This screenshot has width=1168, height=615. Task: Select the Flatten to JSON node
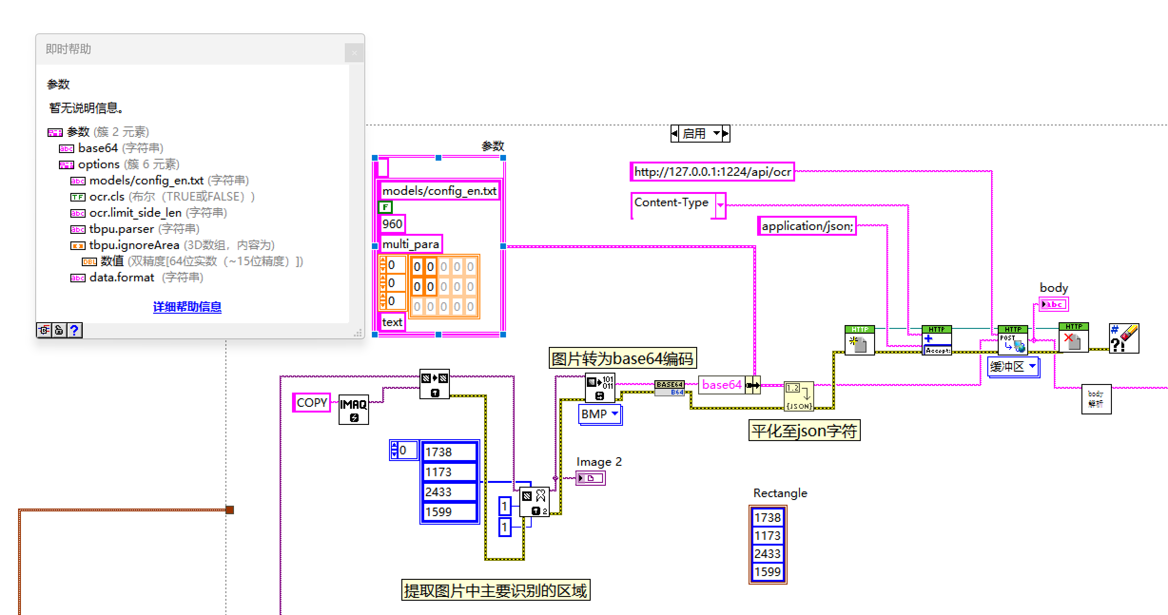798,396
